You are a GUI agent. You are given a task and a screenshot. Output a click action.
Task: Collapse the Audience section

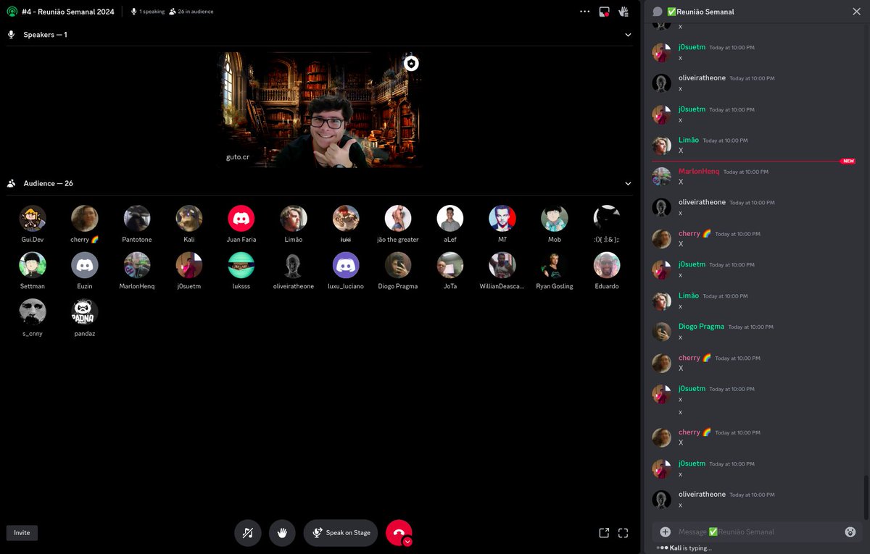point(628,184)
